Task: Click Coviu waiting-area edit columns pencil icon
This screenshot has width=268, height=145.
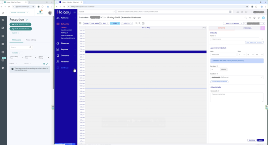Action: pos(47,64)
